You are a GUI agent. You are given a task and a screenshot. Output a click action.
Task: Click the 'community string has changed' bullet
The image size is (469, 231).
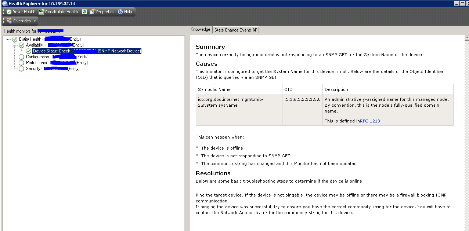(279, 164)
